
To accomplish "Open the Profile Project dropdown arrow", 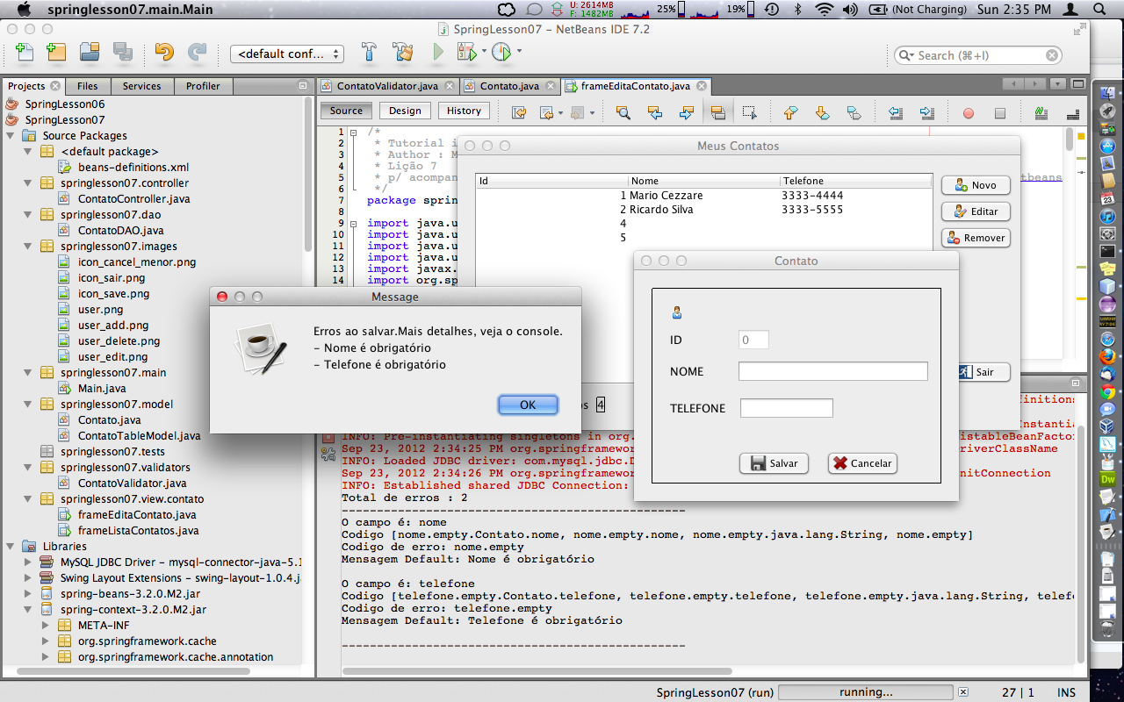I will (519, 52).
